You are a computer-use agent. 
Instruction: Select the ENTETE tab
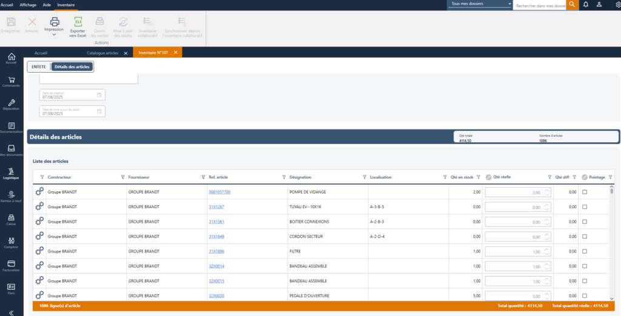click(39, 67)
